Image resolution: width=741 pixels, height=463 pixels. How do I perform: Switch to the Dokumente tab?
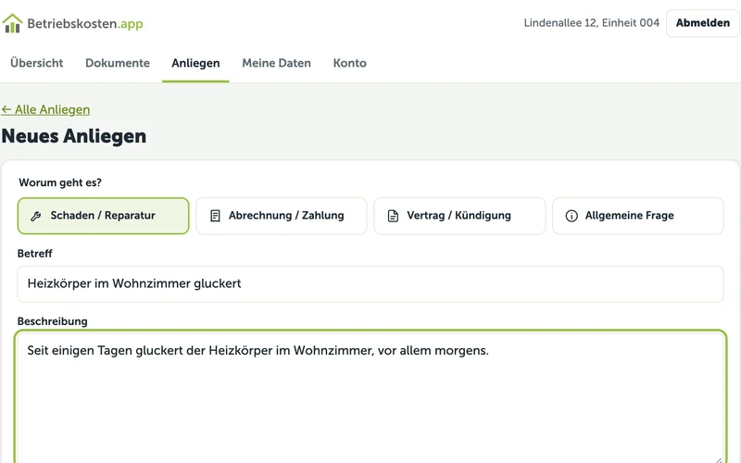click(x=118, y=63)
